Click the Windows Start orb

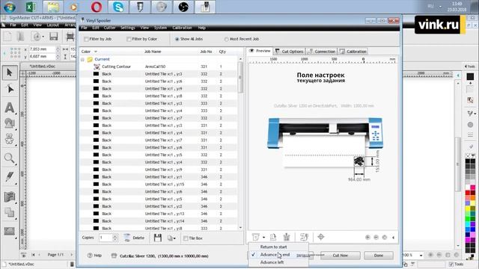(10, 7)
